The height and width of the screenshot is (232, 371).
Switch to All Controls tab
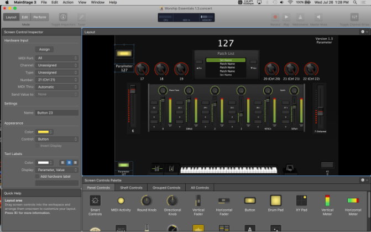[200, 188]
